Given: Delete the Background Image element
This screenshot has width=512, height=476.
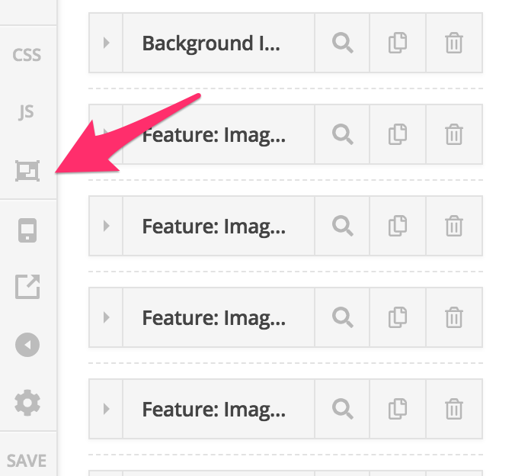Looking at the screenshot, I should pyautogui.click(x=454, y=43).
